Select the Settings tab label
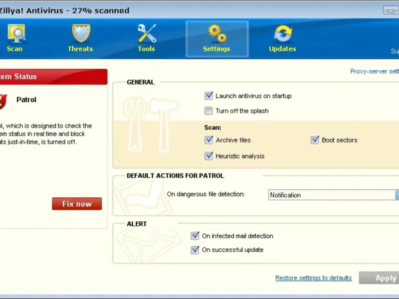The height and width of the screenshot is (299, 399). [x=216, y=49]
